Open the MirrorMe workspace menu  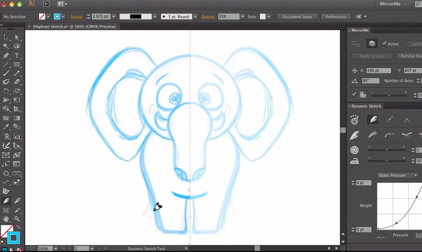[x=397, y=4]
